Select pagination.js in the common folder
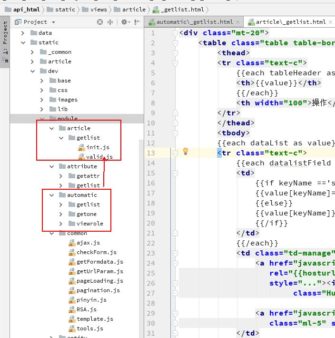This screenshot has height=338, width=335. 98,290
